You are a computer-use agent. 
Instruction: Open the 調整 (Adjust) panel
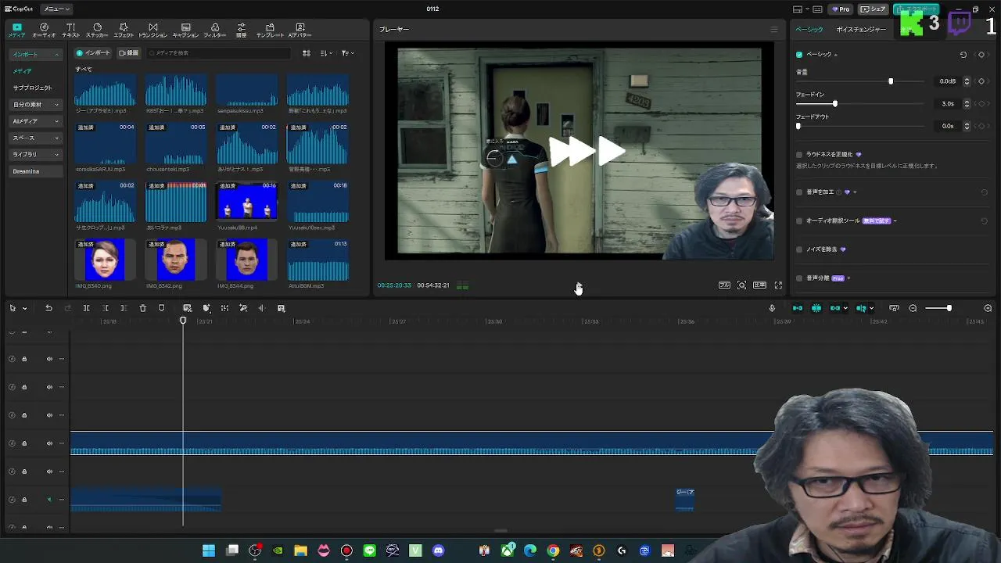(x=241, y=30)
